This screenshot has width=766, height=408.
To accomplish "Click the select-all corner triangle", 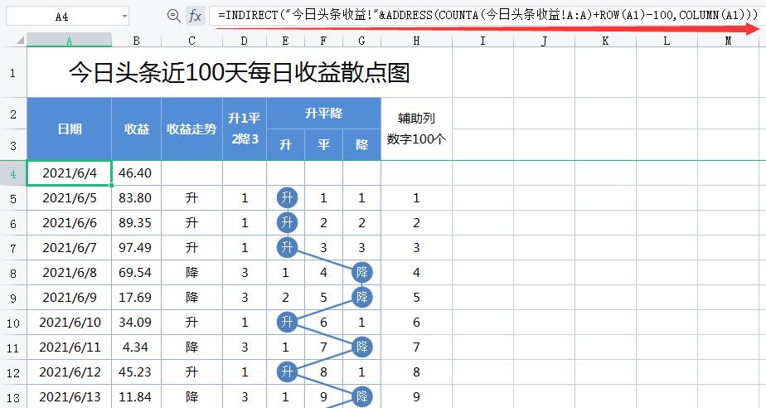I will [20, 41].
